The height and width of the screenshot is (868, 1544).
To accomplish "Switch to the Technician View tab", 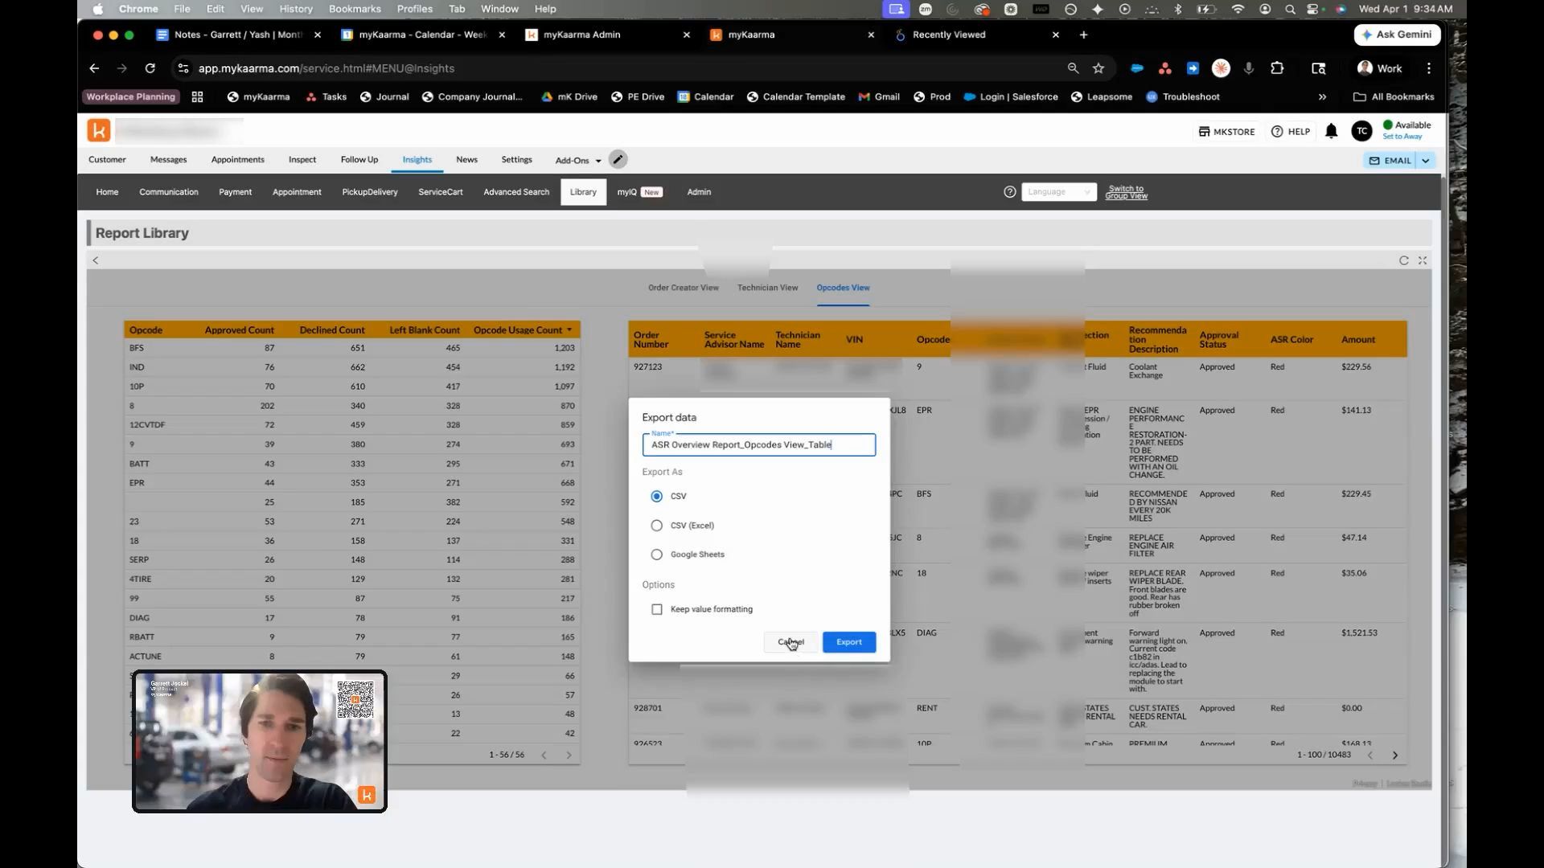I will pos(767,288).
